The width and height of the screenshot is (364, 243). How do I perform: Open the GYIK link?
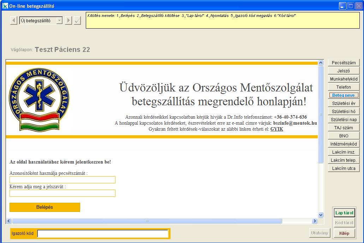276,129
